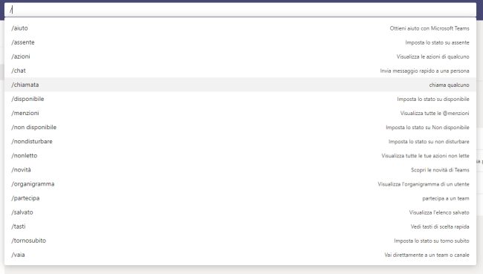Select the /tornosubito command

coord(240,241)
